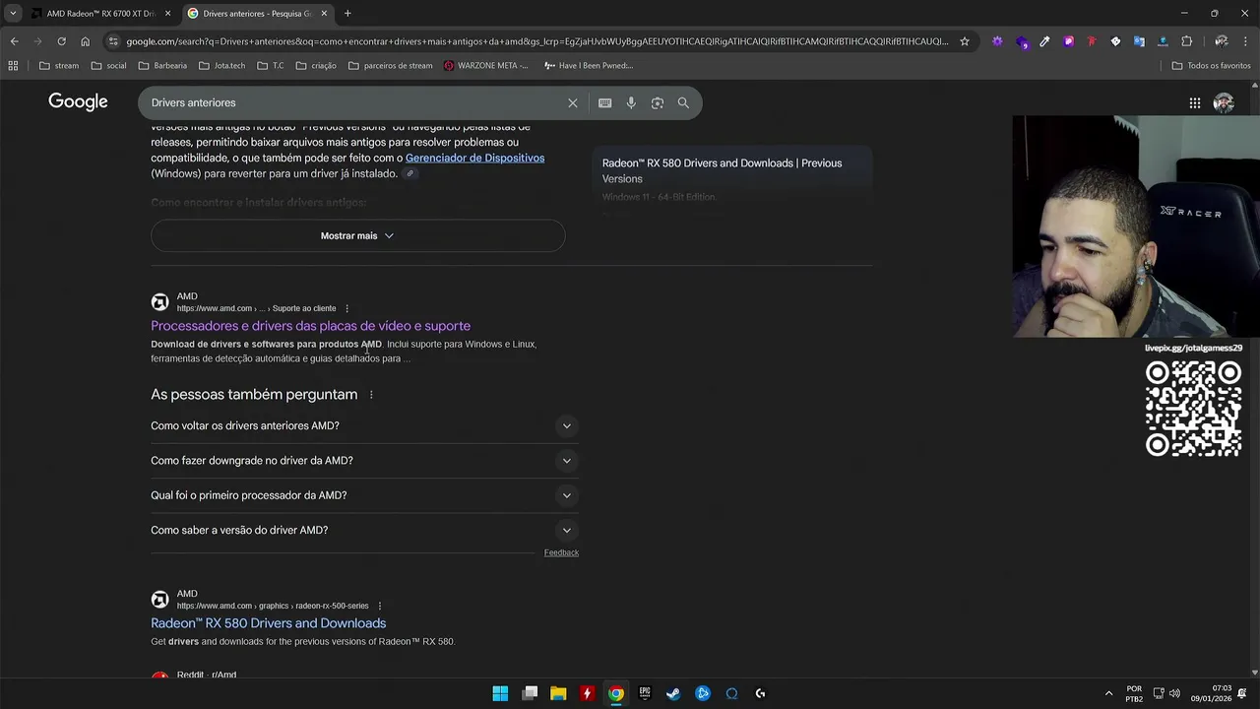
Task: View site information icon in address bar
Action: tap(113, 41)
